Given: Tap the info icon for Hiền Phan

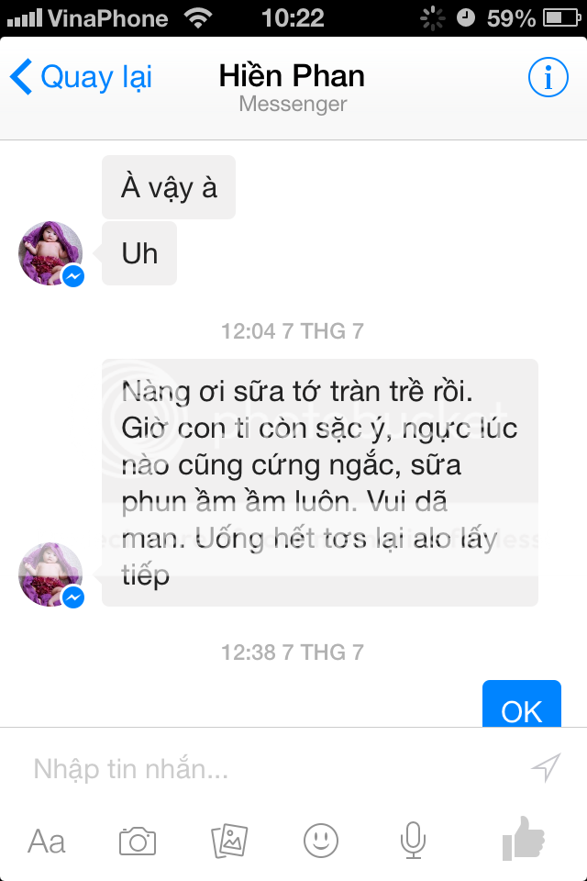Looking at the screenshot, I should 548,77.
